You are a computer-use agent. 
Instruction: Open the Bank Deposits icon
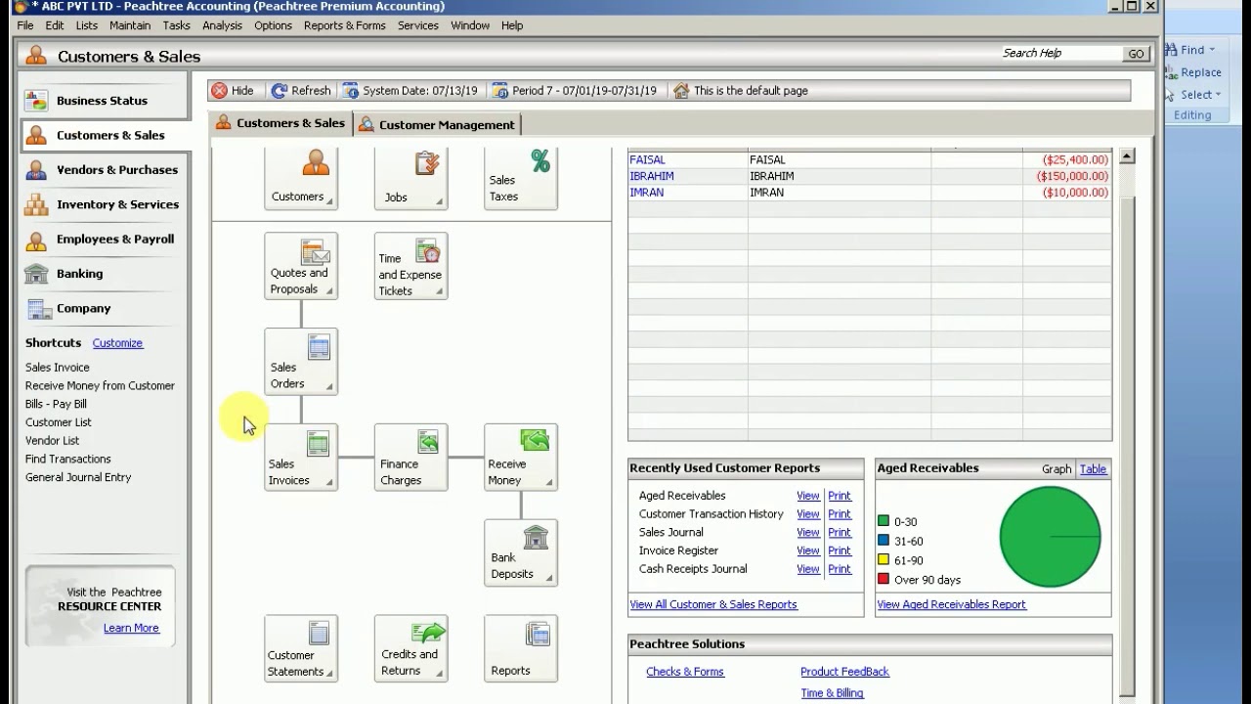coord(521,552)
